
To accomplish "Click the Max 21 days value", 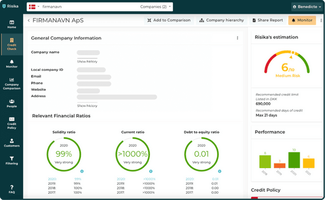I will coord(266,115).
